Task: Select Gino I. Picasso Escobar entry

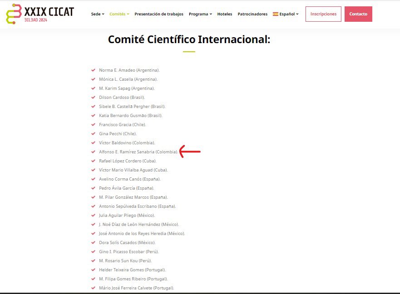Action: (129, 252)
